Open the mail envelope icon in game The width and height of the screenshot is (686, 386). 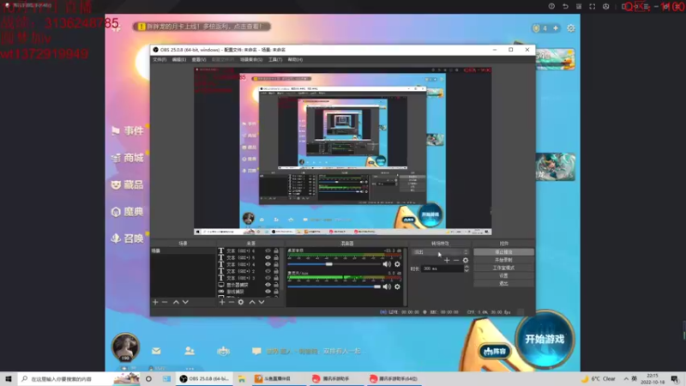(156, 351)
